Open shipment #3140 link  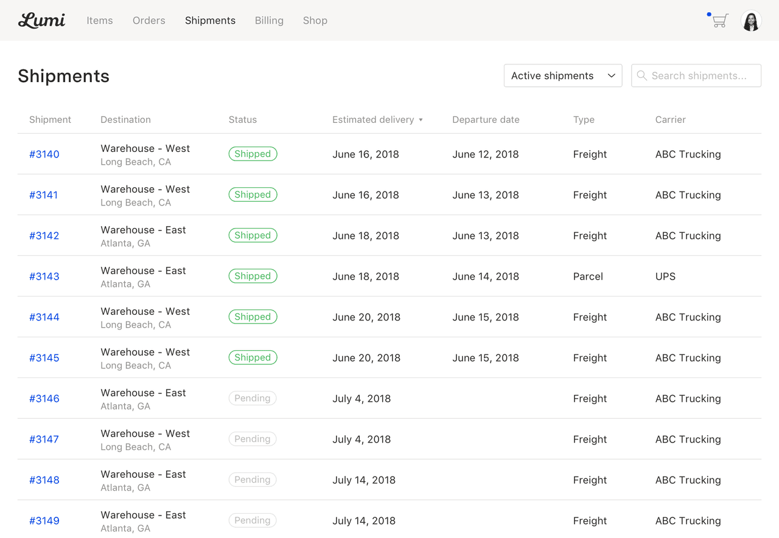pos(44,154)
